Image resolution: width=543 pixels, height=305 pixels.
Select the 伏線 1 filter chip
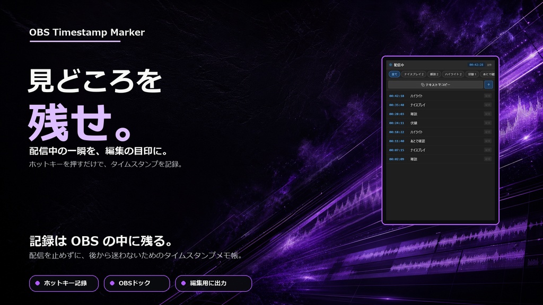click(472, 74)
